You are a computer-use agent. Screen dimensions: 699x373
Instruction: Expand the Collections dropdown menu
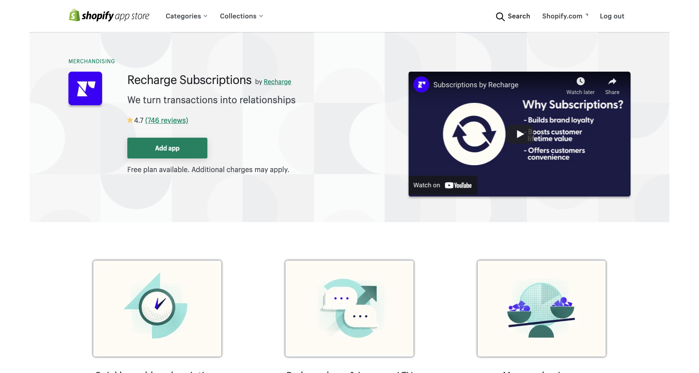[x=241, y=16]
